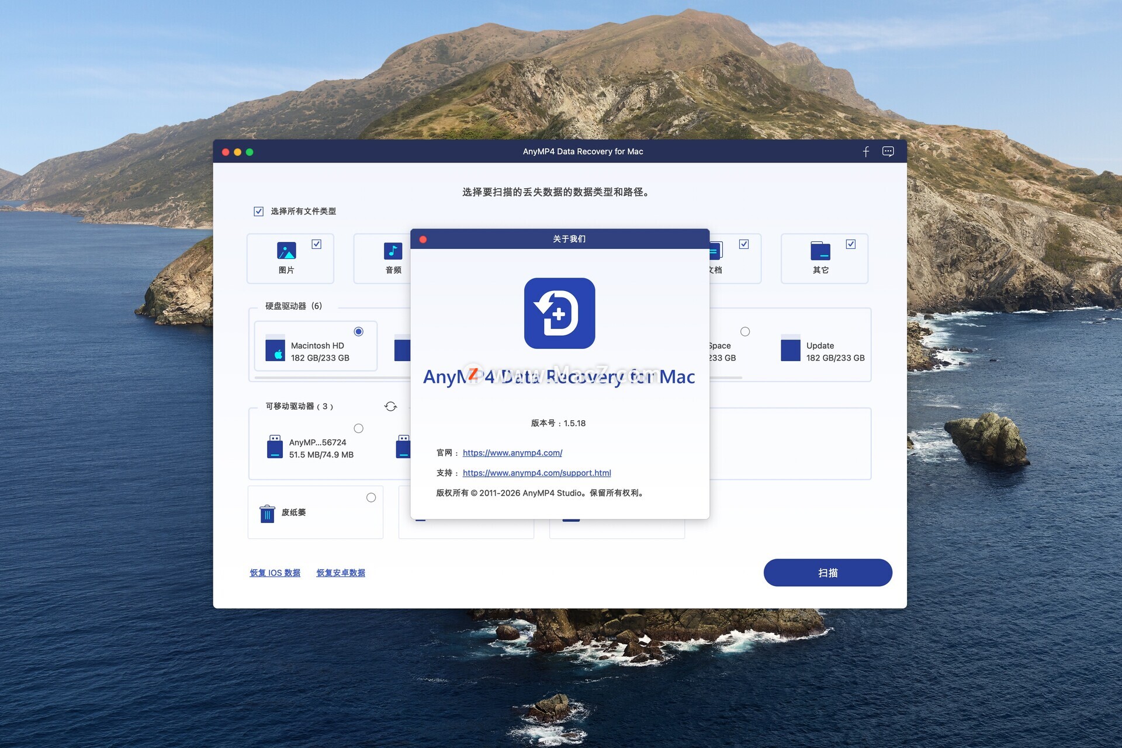Click the Audio music note icon
This screenshot has height=748, width=1122.
point(393,251)
